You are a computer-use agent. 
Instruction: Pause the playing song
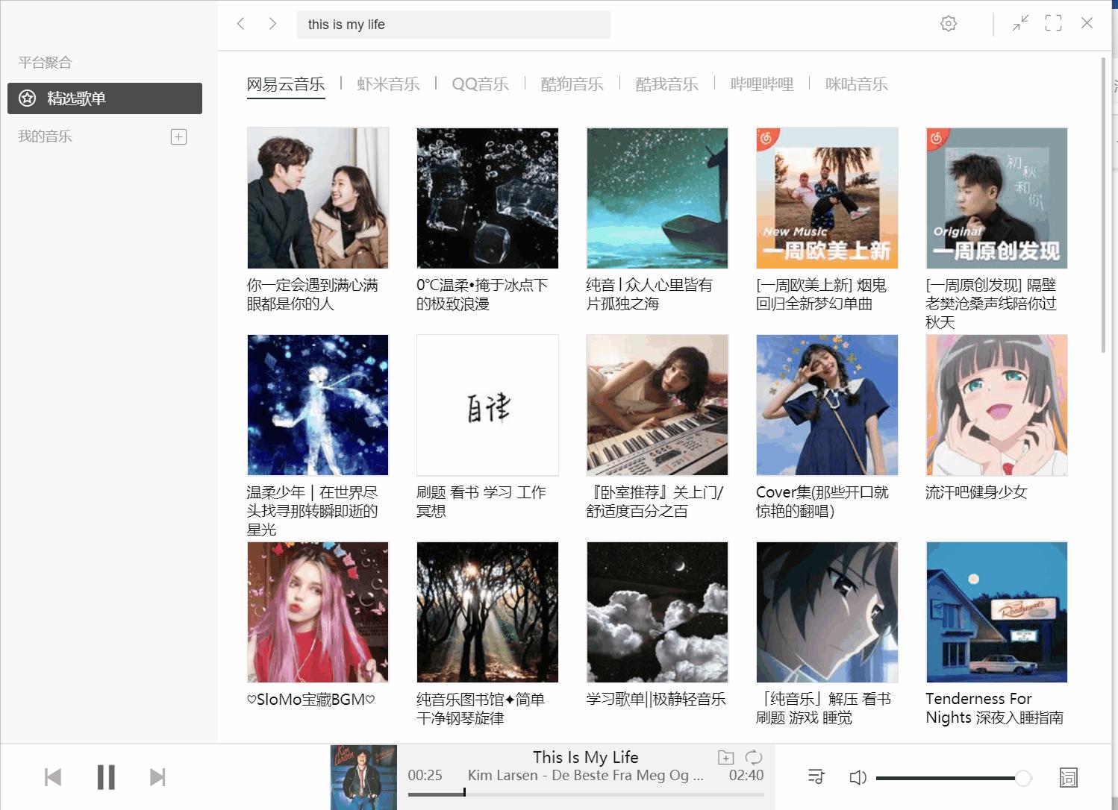click(x=106, y=776)
